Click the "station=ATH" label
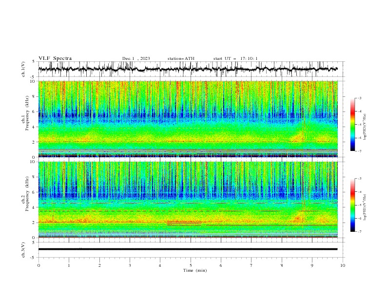Viewport: 386px width, 298px height. tap(181, 58)
